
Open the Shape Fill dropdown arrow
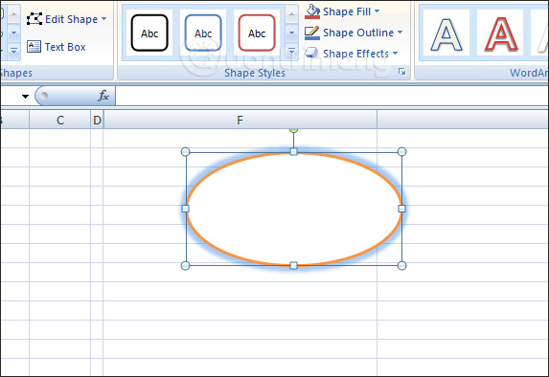(x=377, y=11)
